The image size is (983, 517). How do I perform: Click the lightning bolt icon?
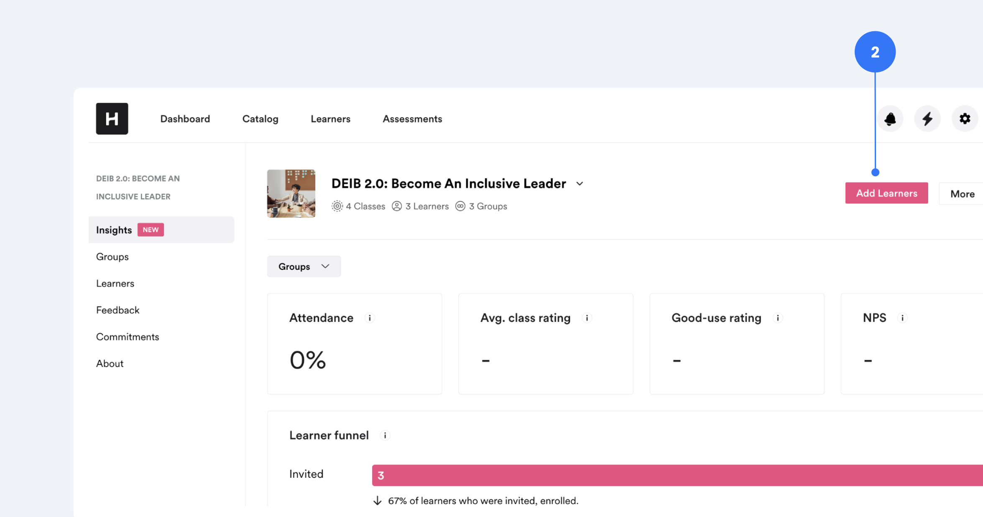[927, 119]
